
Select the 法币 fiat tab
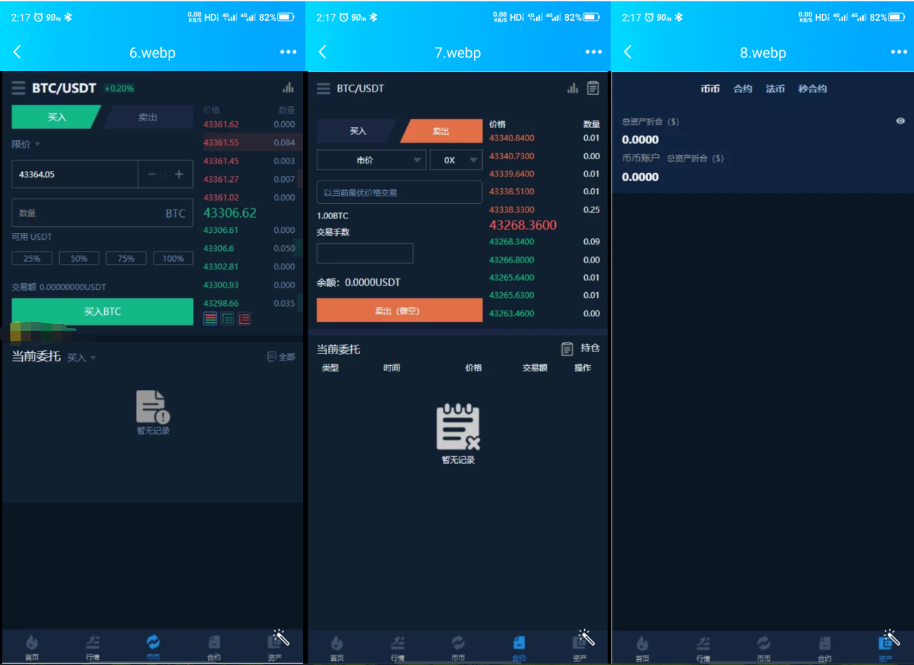(775, 89)
